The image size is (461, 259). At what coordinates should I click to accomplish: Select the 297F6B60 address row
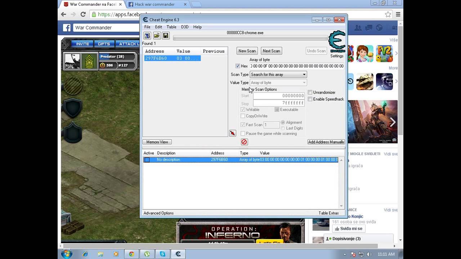coord(172,58)
